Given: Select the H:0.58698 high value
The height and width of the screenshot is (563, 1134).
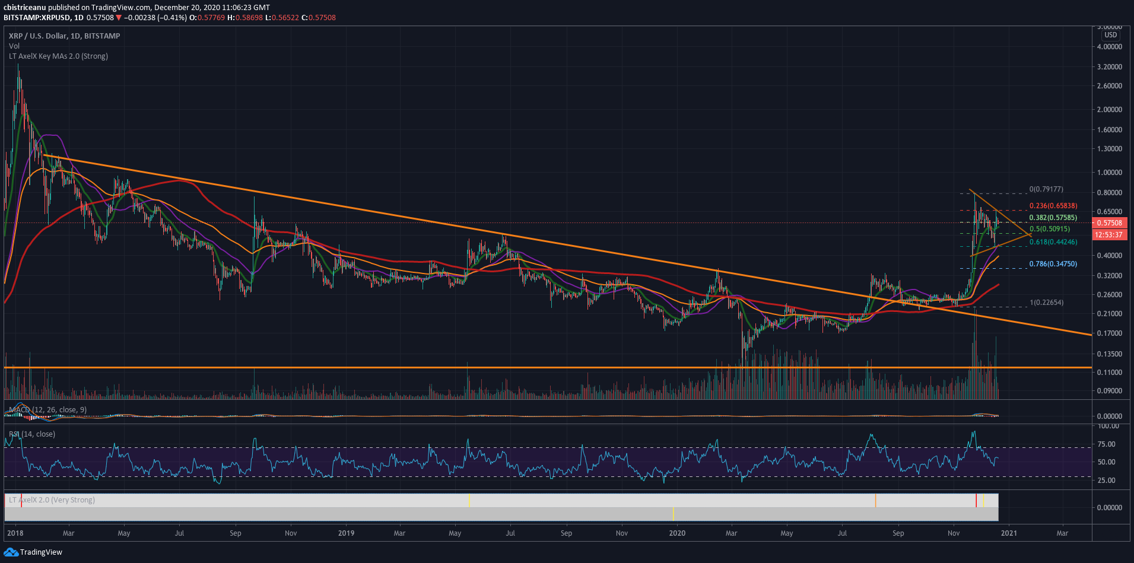Looking at the screenshot, I should [x=245, y=18].
